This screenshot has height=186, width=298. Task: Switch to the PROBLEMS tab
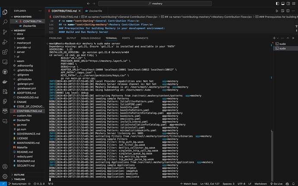tap(55, 38)
